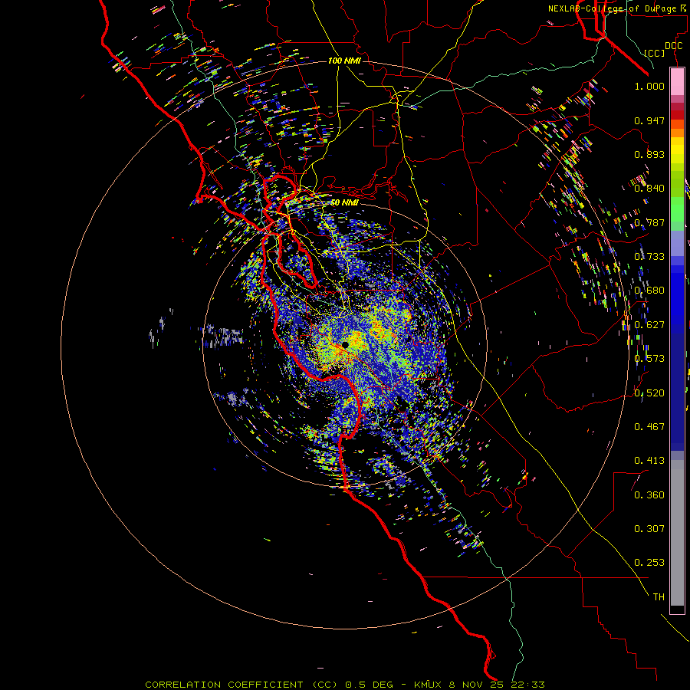Click the 50 NMI range ring label
The height and width of the screenshot is (690, 690).
(x=344, y=203)
